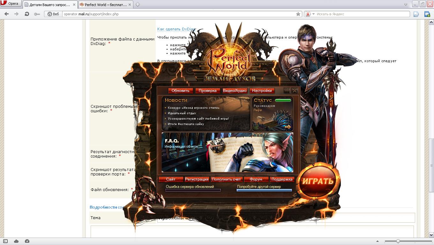Open the zoom level popup arrow

point(378,241)
